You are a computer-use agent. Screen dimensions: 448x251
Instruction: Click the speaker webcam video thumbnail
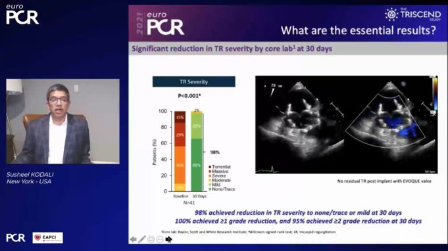(63, 121)
